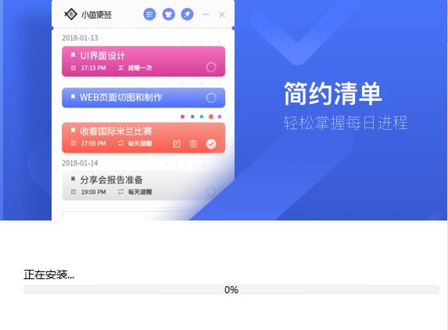
Task: Select the WEB页面切图和制作 note card
Action: tap(143, 98)
